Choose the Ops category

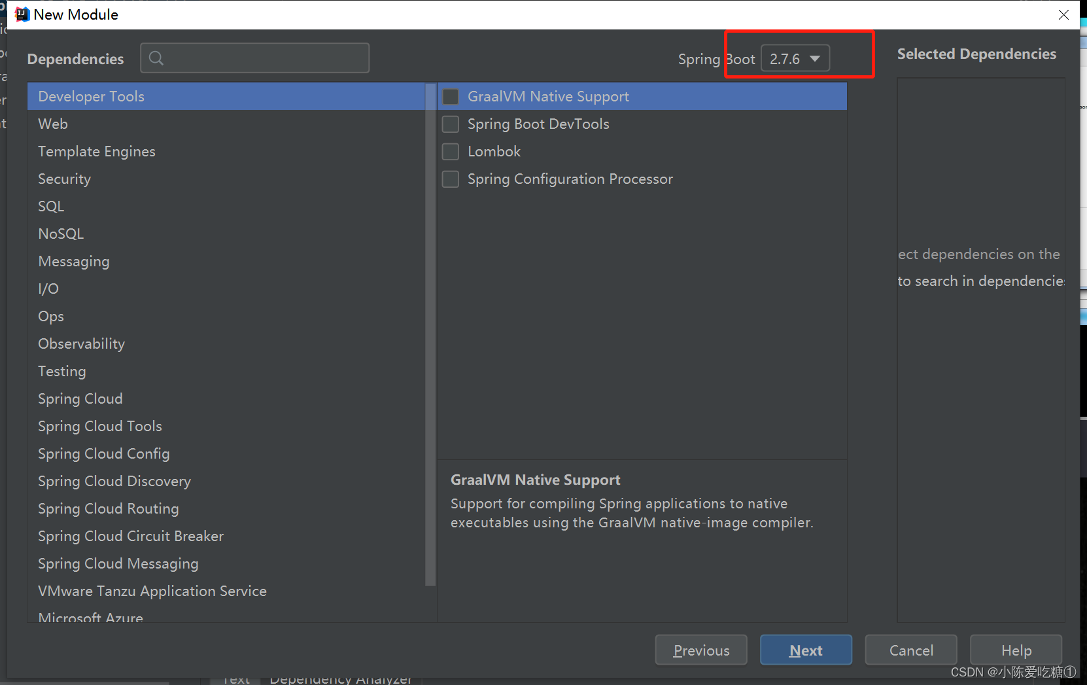226,316
